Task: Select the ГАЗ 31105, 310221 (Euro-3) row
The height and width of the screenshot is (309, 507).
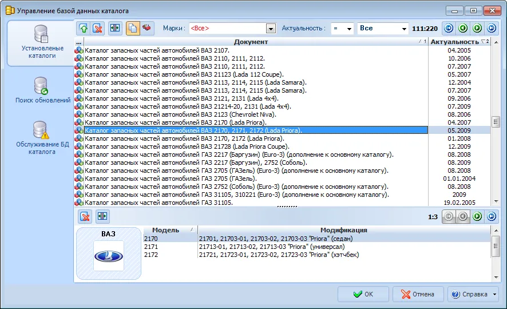Action: pyautogui.click(x=256, y=195)
